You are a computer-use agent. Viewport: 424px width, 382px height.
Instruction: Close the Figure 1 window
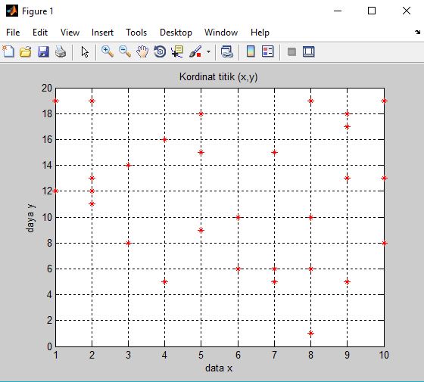point(407,11)
